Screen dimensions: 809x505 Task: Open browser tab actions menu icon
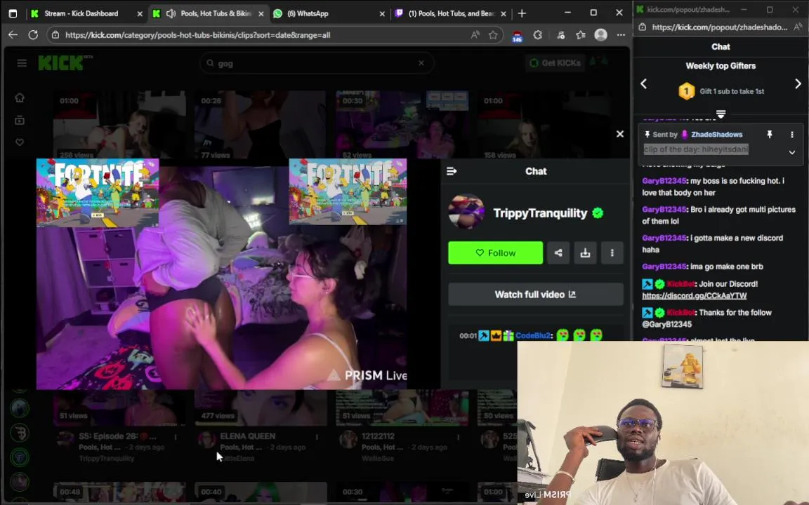point(13,13)
